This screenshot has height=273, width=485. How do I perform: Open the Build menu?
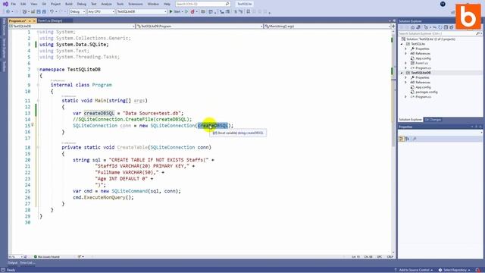(x=69, y=4)
